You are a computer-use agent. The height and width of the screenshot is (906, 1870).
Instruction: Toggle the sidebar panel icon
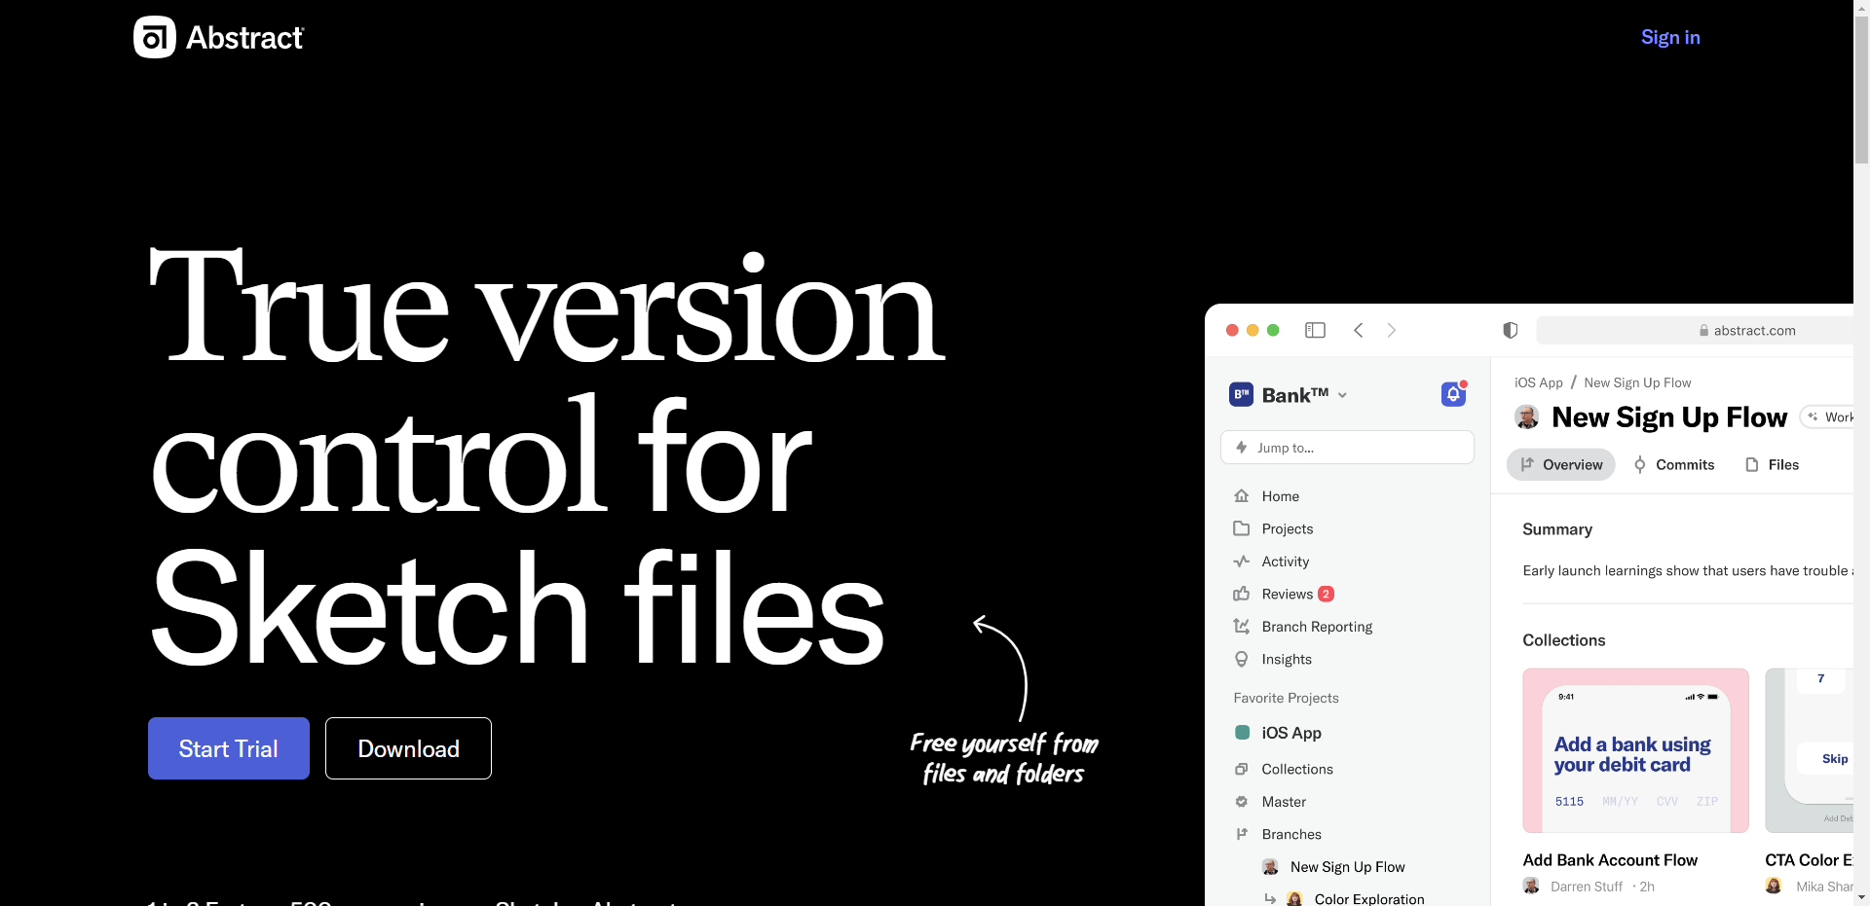(1315, 330)
